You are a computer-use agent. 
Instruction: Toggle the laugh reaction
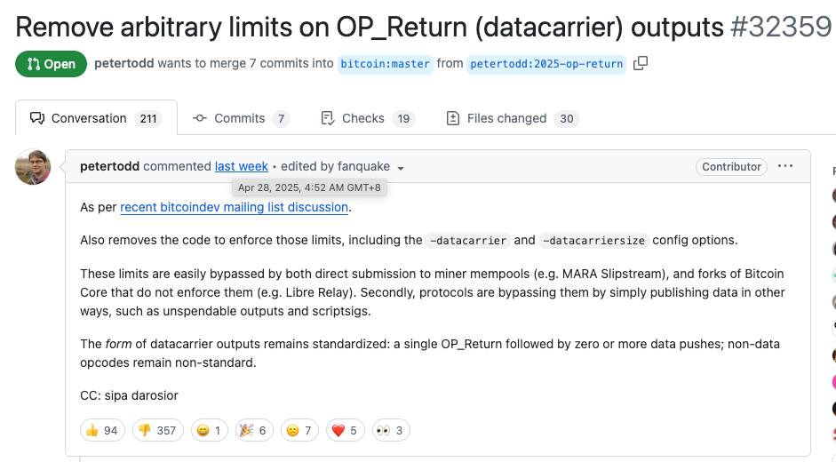coord(209,431)
